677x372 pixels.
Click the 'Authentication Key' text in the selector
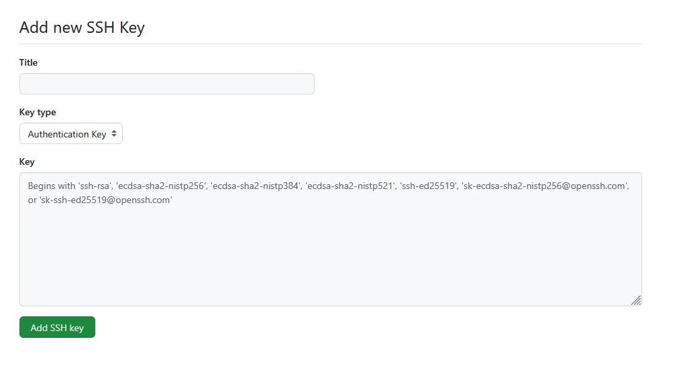pos(67,134)
